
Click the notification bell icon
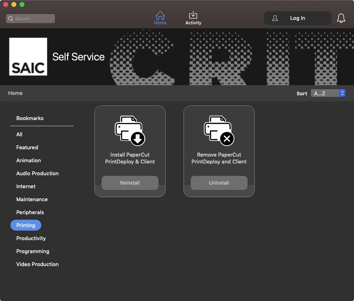click(x=341, y=18)
